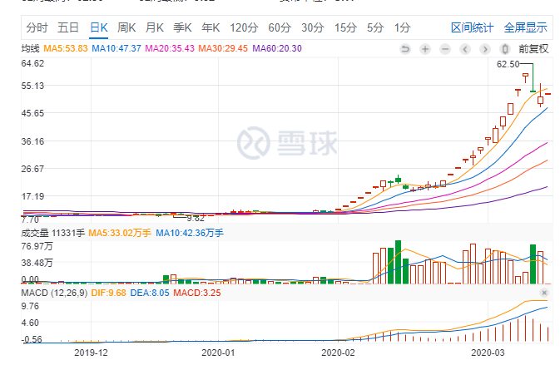The width and height of the screenshot is (560, 365).
Task: Switch to the 60分 interval
Action: tap(279, 27)
